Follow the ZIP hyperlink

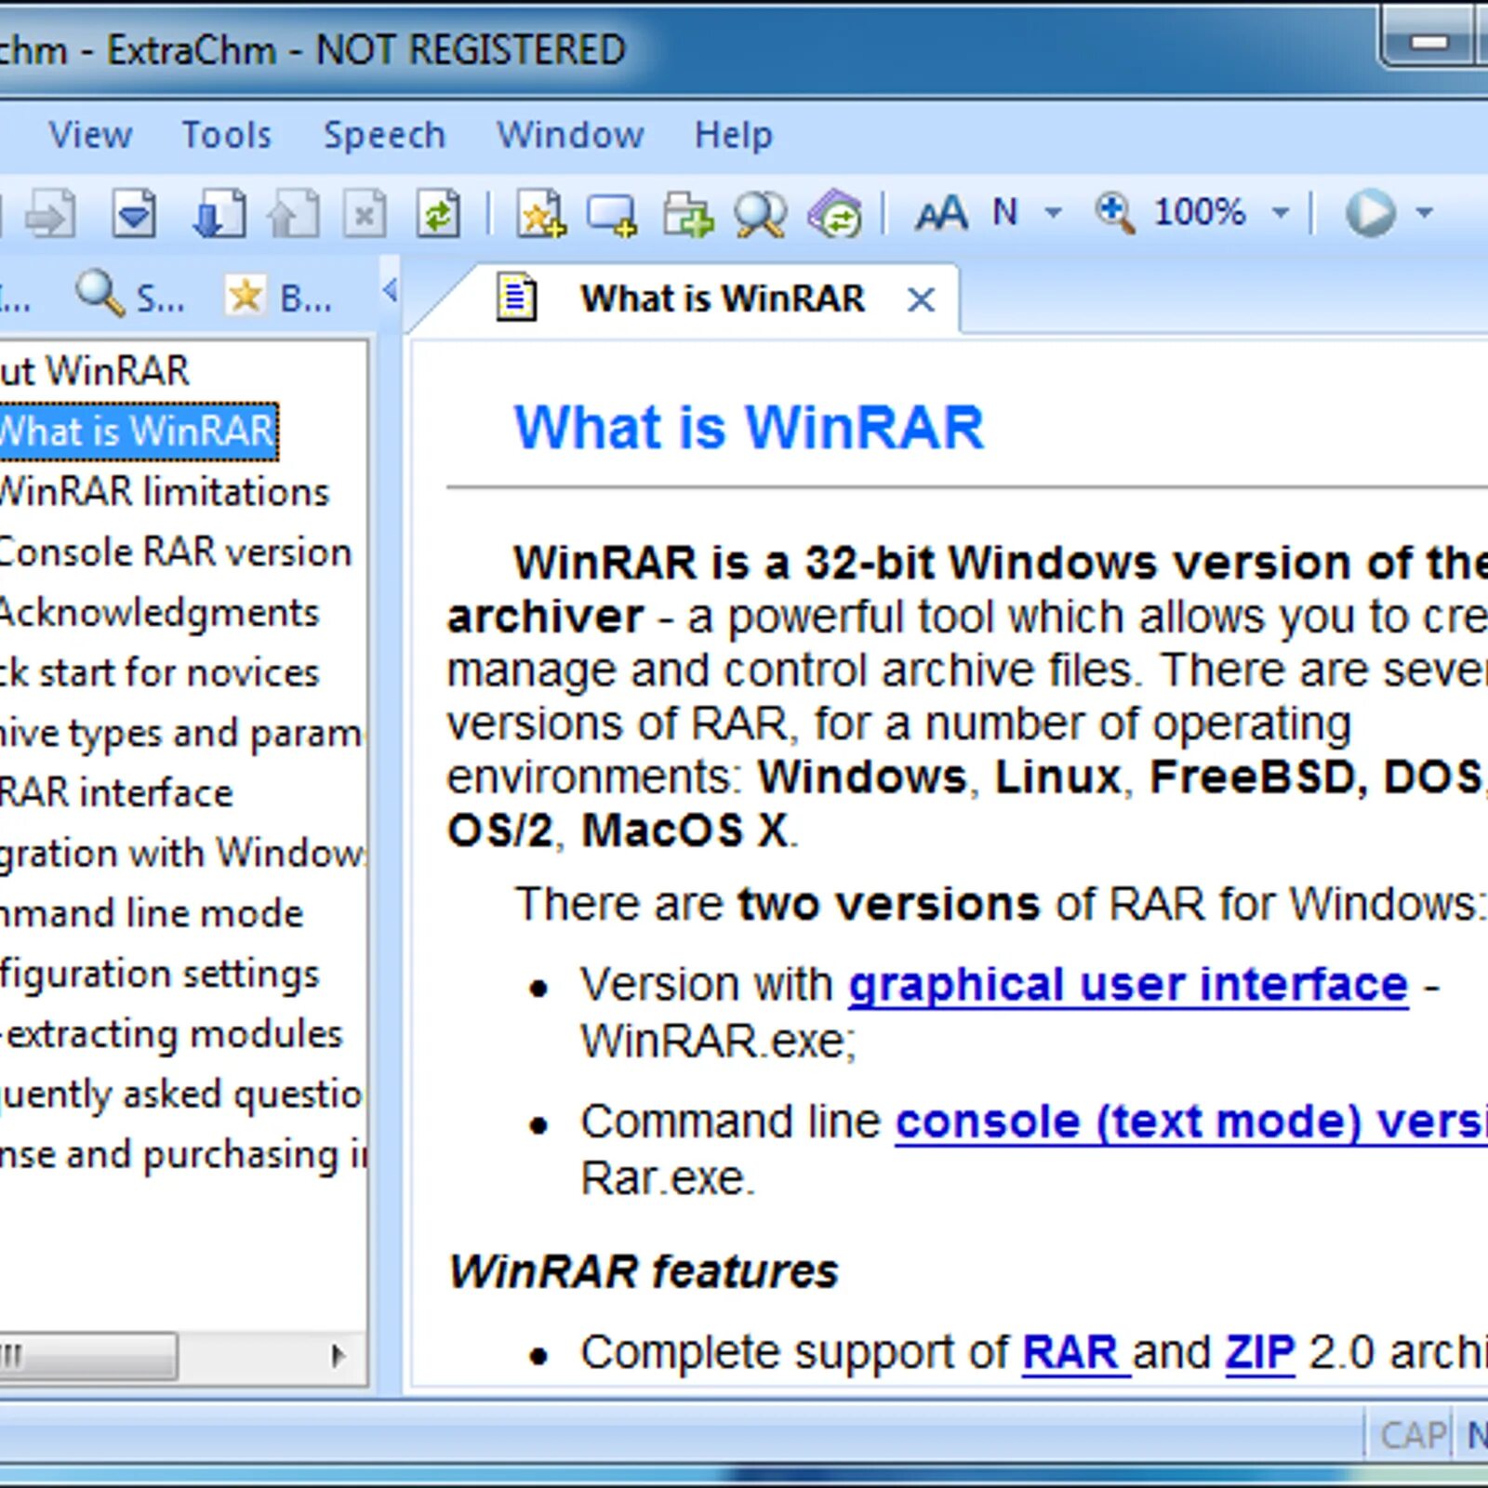point(1259,1353)
